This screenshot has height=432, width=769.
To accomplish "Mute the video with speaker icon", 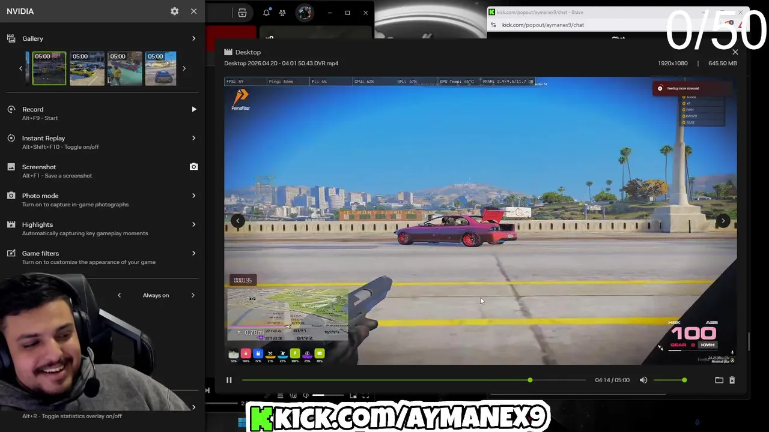I will click(643, 380).
